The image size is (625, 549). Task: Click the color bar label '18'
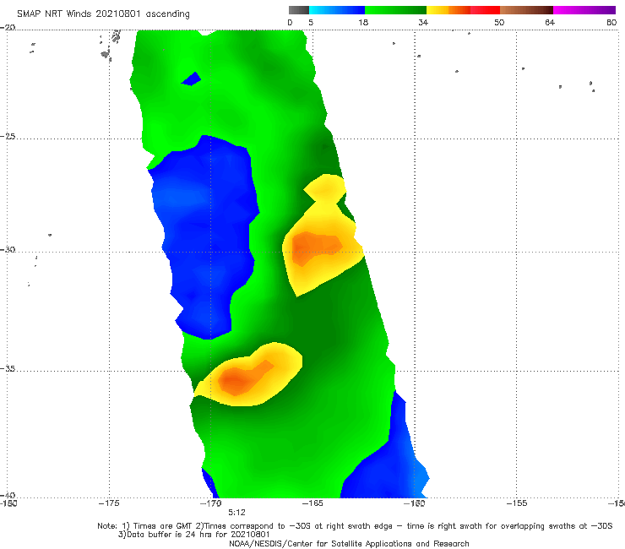[363, 23]
